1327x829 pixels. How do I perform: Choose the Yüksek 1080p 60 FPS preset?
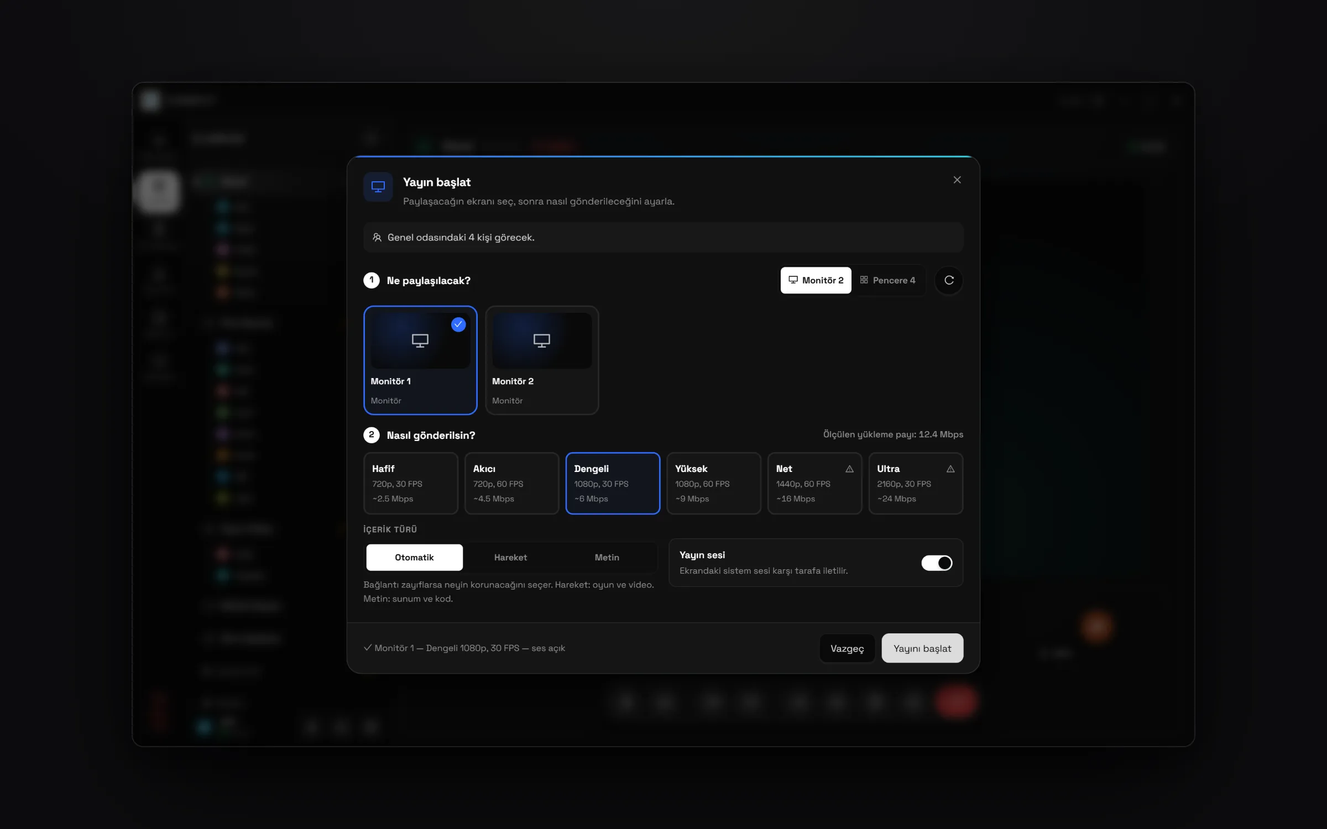click(713, 483)
